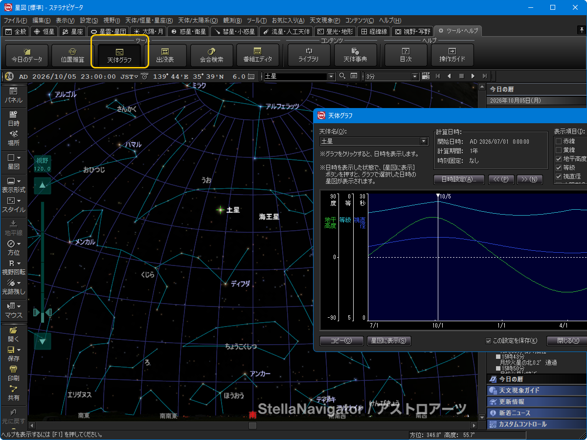Uncheck the 視直径 display item

tap(559, 176)
